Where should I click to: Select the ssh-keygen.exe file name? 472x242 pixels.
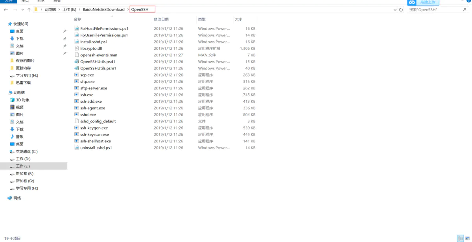click(94, 128)
